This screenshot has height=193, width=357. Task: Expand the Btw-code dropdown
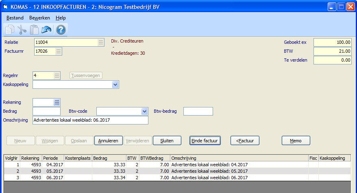pyautogui.click(x=144, y=111)
